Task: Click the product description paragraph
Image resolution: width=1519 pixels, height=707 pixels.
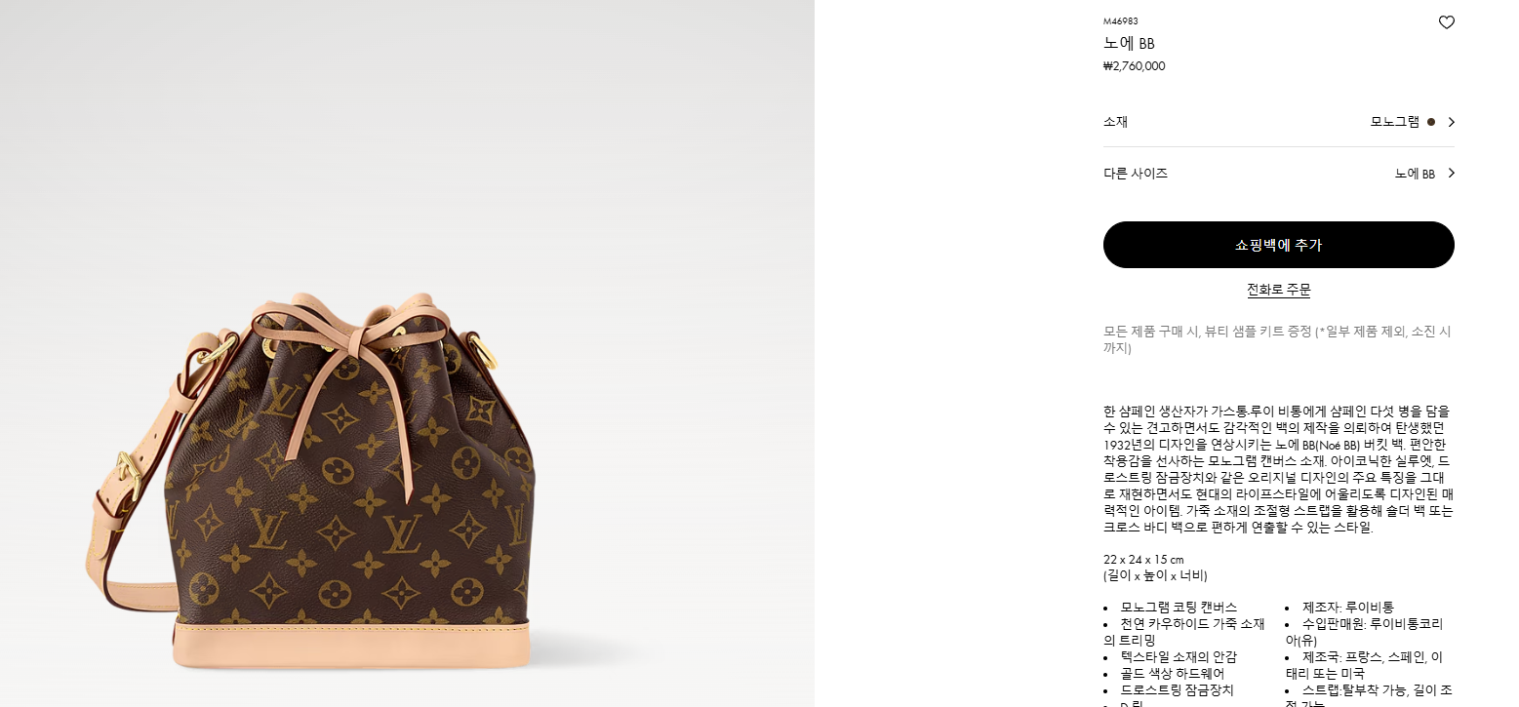Action: click(x=1277, y=470)
